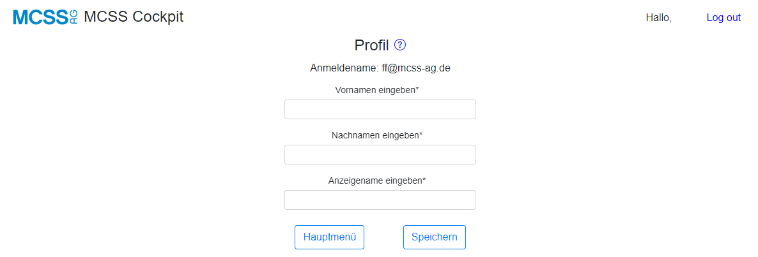Viewport: 758px width, 257px height.
Task: Click the vertical AG text in logo
Action: [74, 17]
